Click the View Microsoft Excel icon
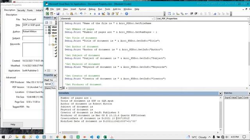250x140 pixels. (47, 14)
